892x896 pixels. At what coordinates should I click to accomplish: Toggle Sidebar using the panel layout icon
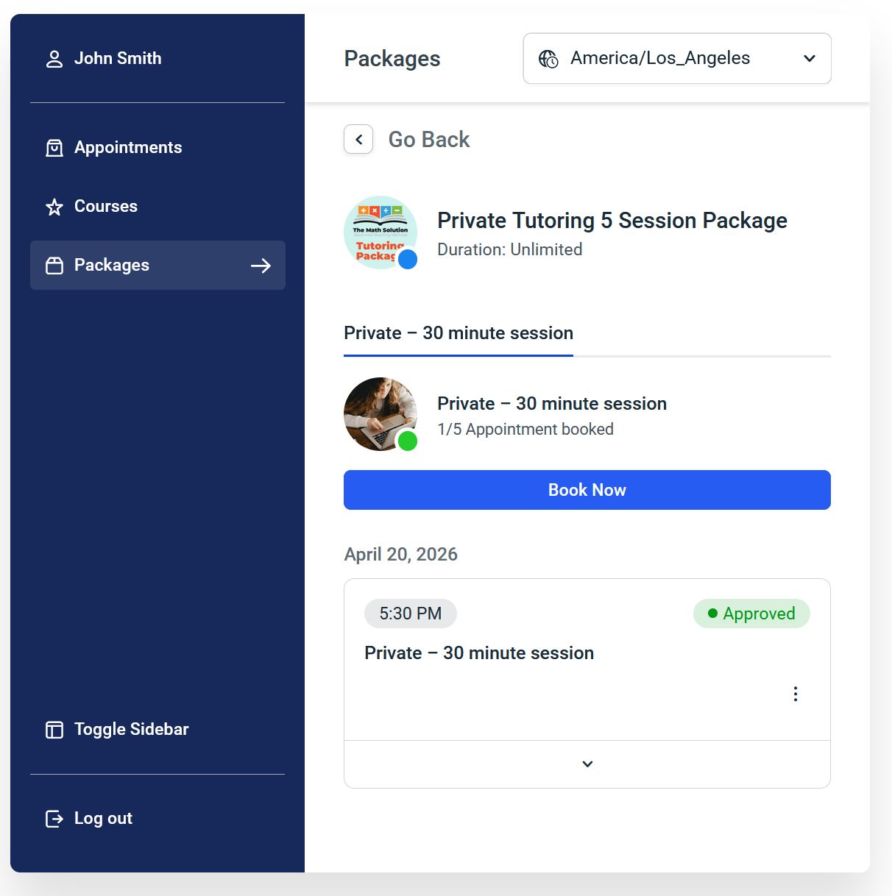click(x=54, y=730)
